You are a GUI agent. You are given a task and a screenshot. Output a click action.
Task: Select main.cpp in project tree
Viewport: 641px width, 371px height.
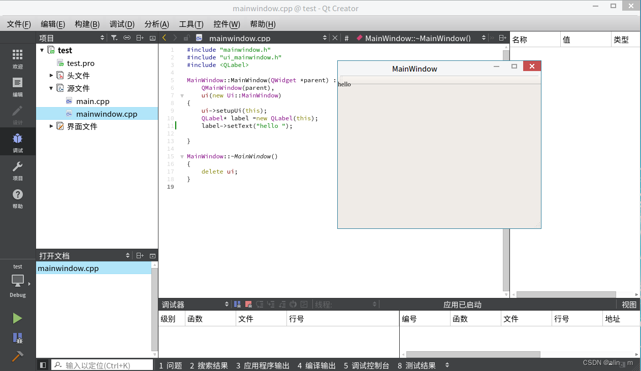point(92,102)
